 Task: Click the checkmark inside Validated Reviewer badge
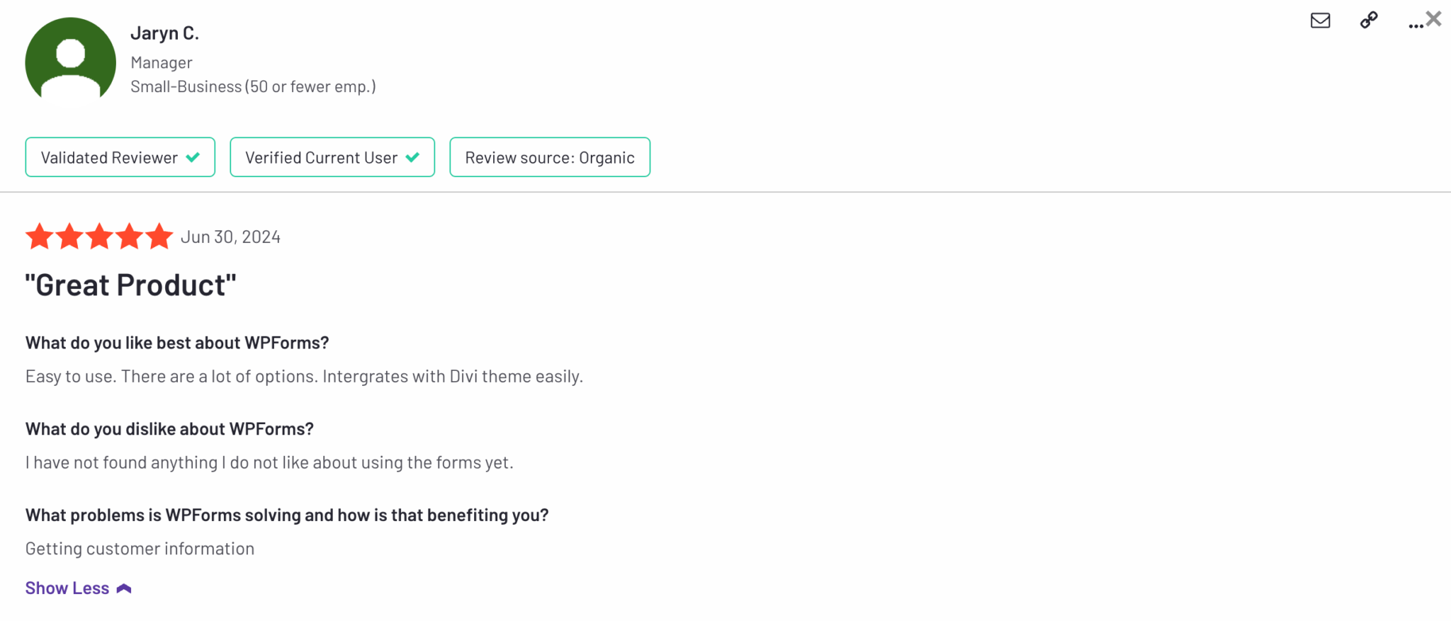coord(192,157)
